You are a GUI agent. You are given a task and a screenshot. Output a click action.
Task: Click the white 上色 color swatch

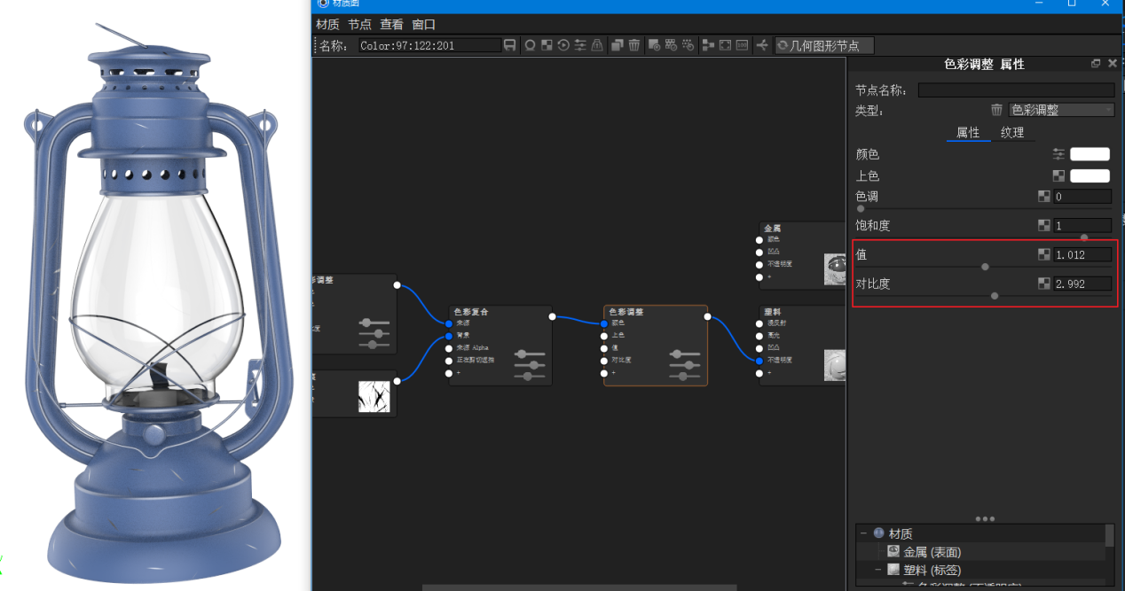[1090, 176]
